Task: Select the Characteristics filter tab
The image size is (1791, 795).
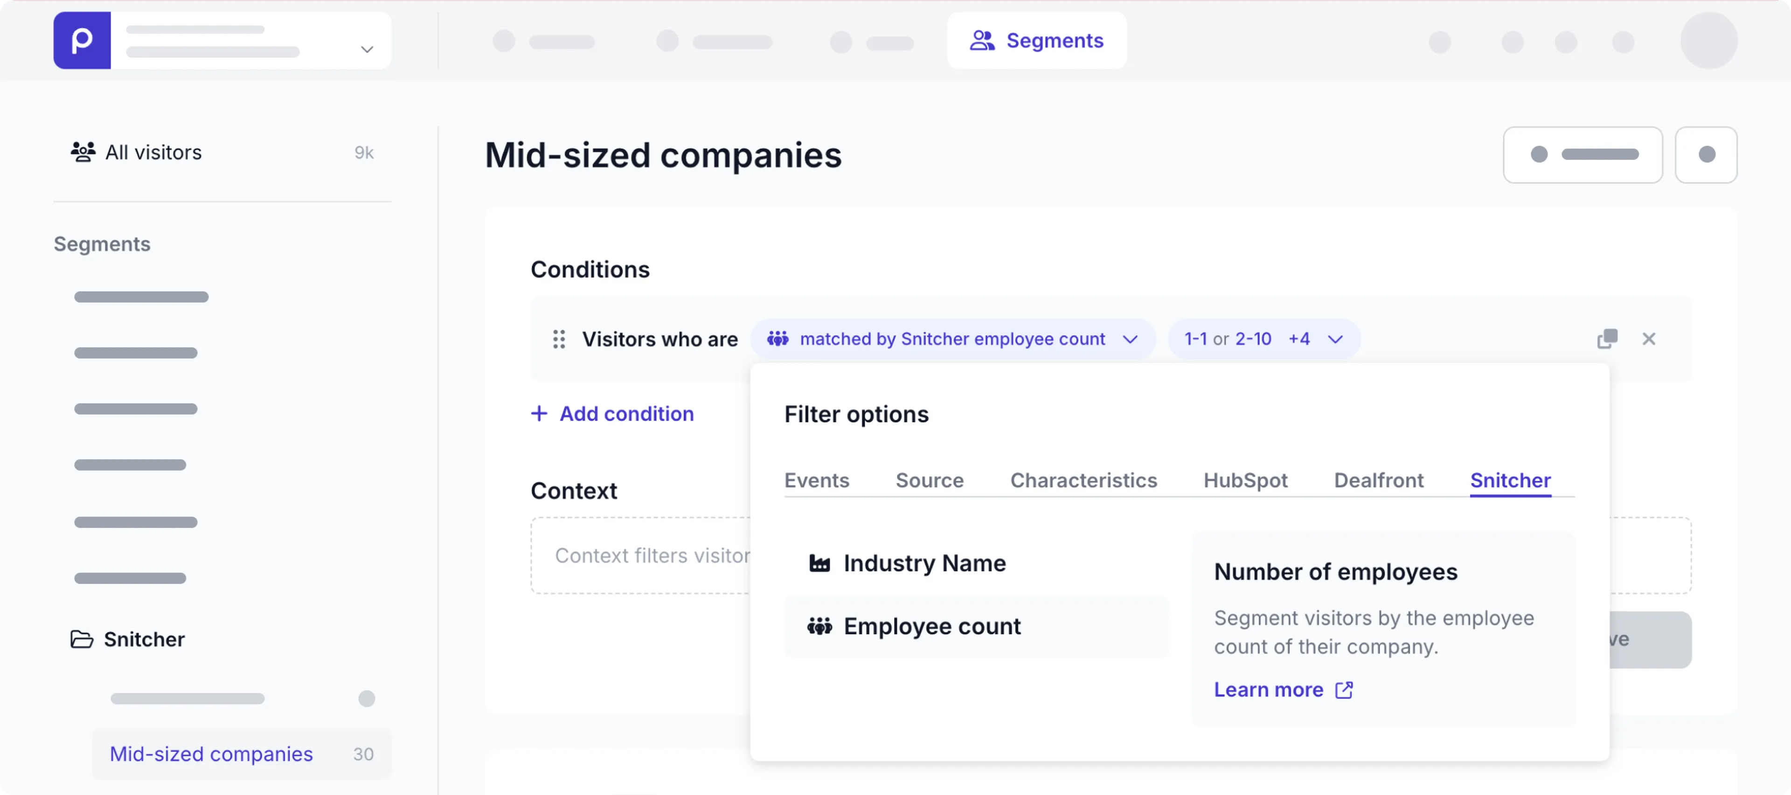Action: [1083, 481]
